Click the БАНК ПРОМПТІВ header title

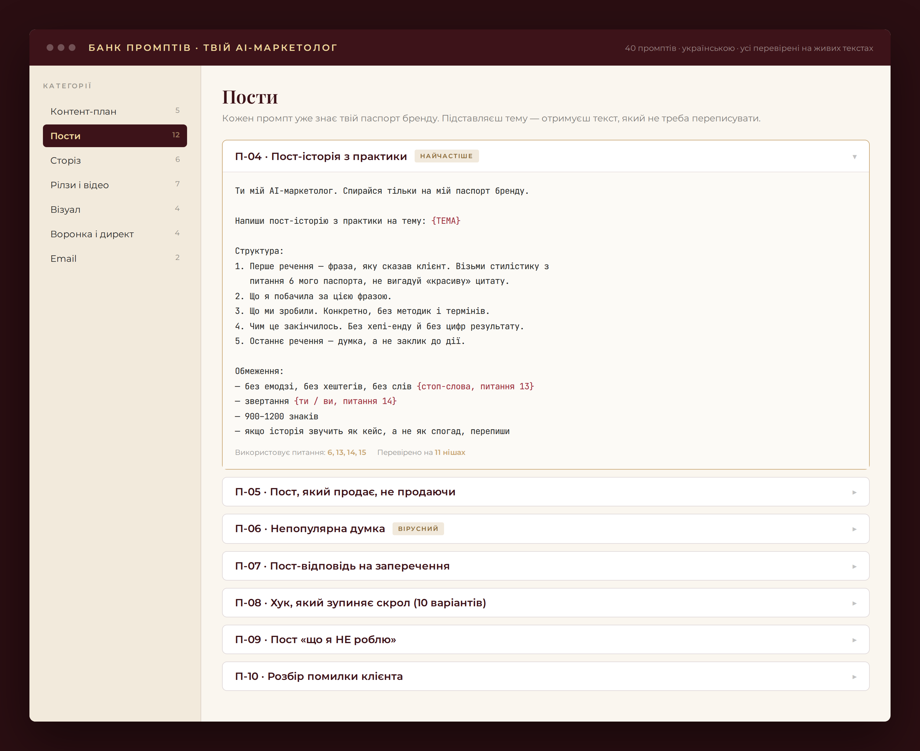[x=213, y=48]
